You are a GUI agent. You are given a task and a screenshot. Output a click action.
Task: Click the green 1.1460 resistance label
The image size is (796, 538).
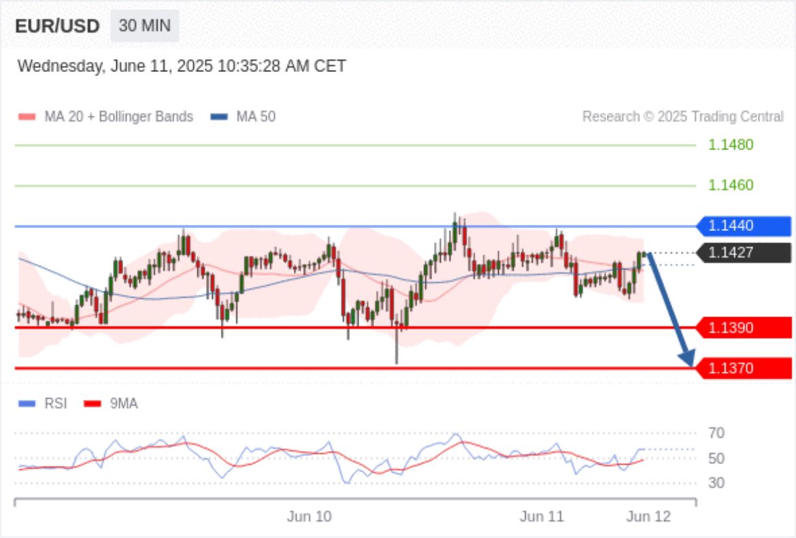(x=730, y=185)
